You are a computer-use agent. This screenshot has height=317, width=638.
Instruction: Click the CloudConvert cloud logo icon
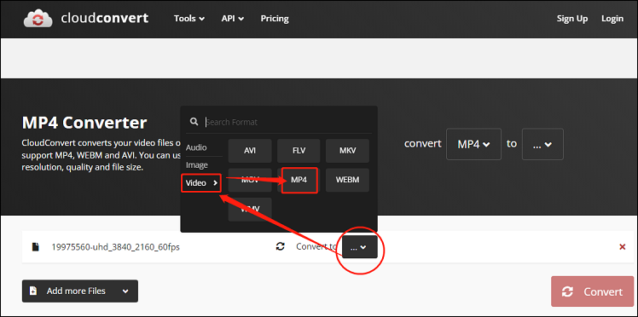click(x=38, y=19)
